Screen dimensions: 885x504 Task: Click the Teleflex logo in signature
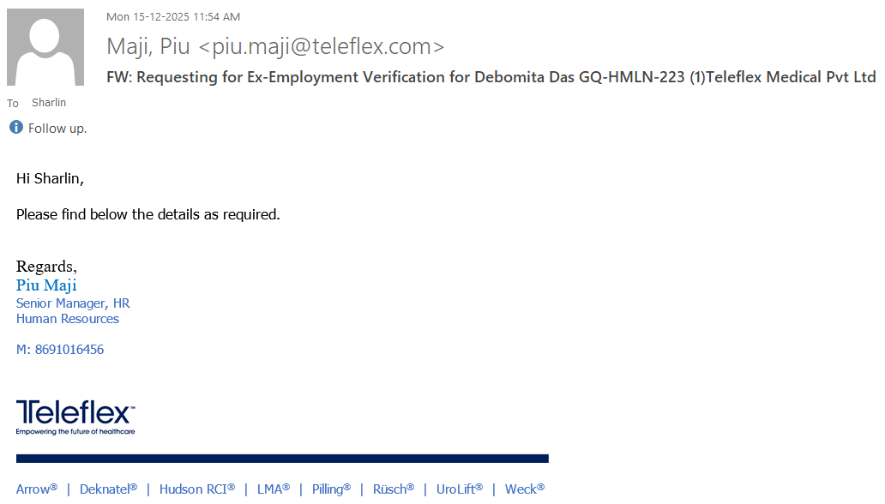tap(75, 417)
